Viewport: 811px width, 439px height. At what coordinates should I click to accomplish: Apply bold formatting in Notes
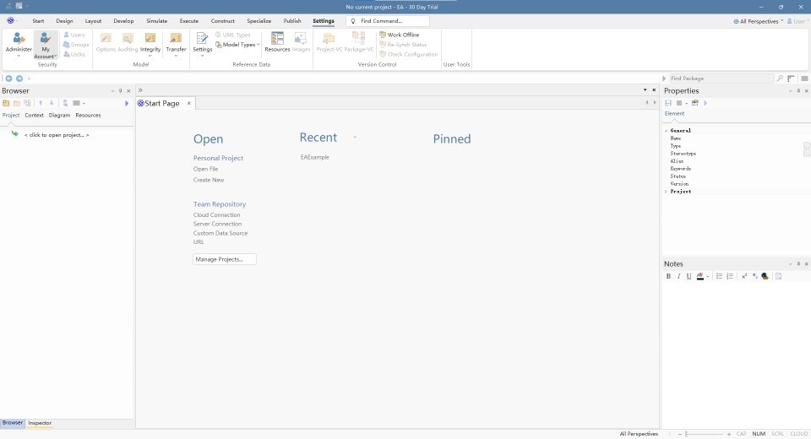[668, 276]
